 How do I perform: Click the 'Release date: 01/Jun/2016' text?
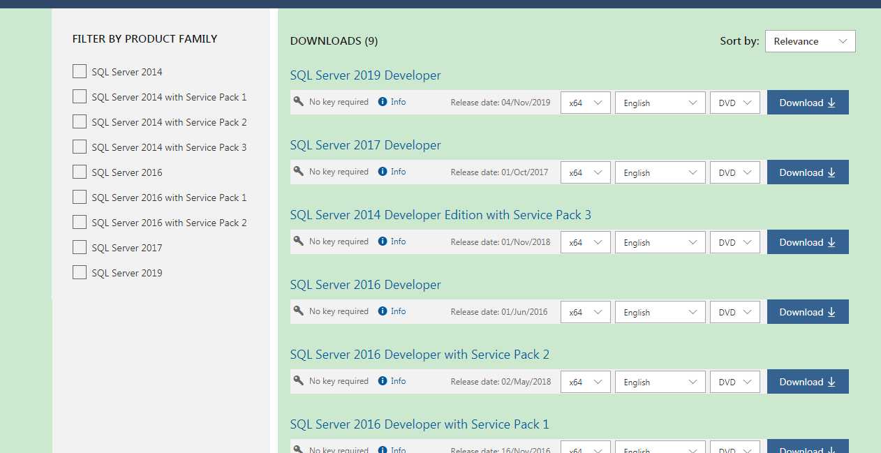(x=500, y=312)
